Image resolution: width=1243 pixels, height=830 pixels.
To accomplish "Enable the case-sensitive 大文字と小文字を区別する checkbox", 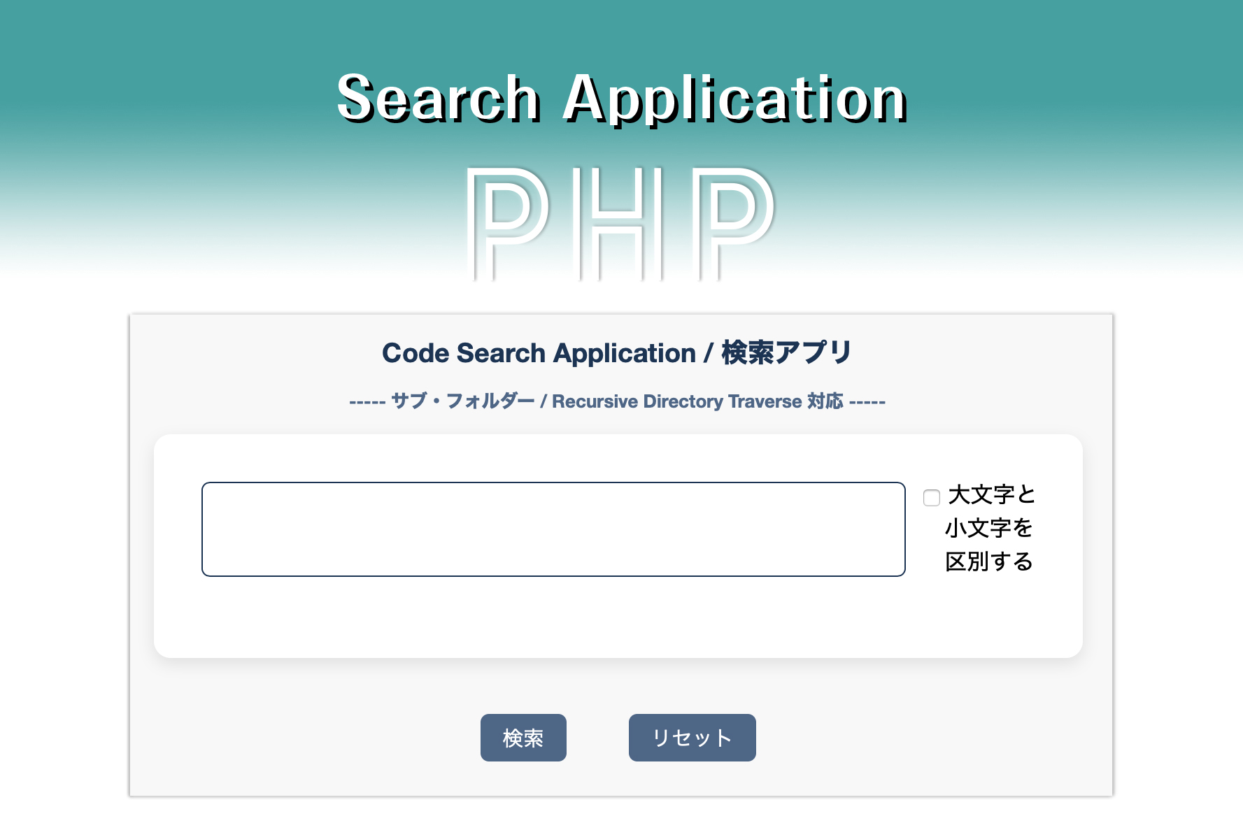I will click(931, 498).
